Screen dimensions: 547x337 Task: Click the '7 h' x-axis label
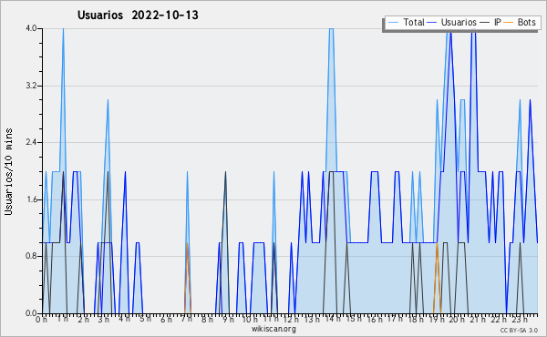[x=187, y=319]
